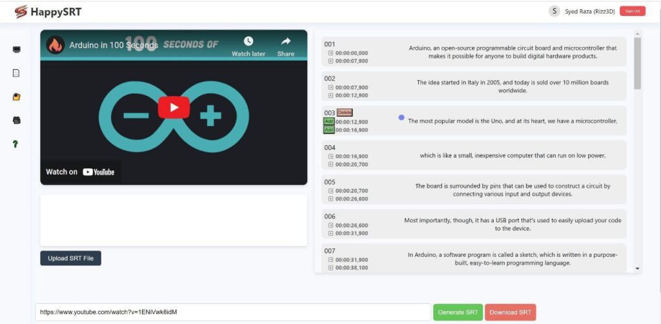Click the Share arrow on the video
The height and width of the screenshot is (324, 661).
click(286, 42)
